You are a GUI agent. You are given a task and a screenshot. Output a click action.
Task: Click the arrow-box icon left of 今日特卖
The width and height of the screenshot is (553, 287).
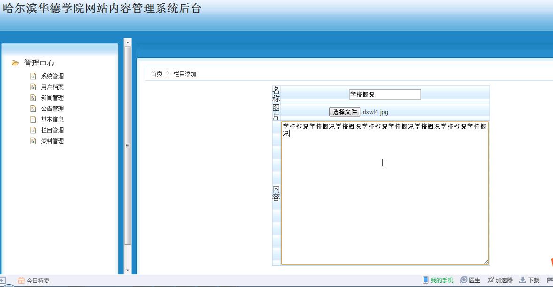(2, 280)
